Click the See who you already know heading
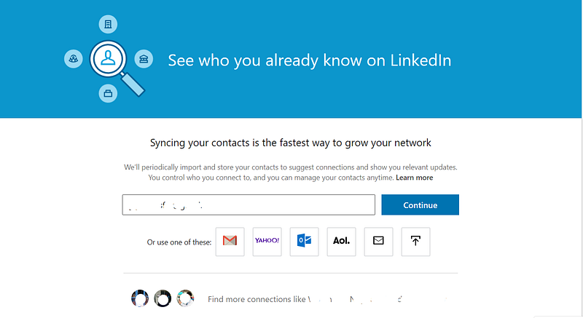583x318 pixels. (x=309, y=60)
